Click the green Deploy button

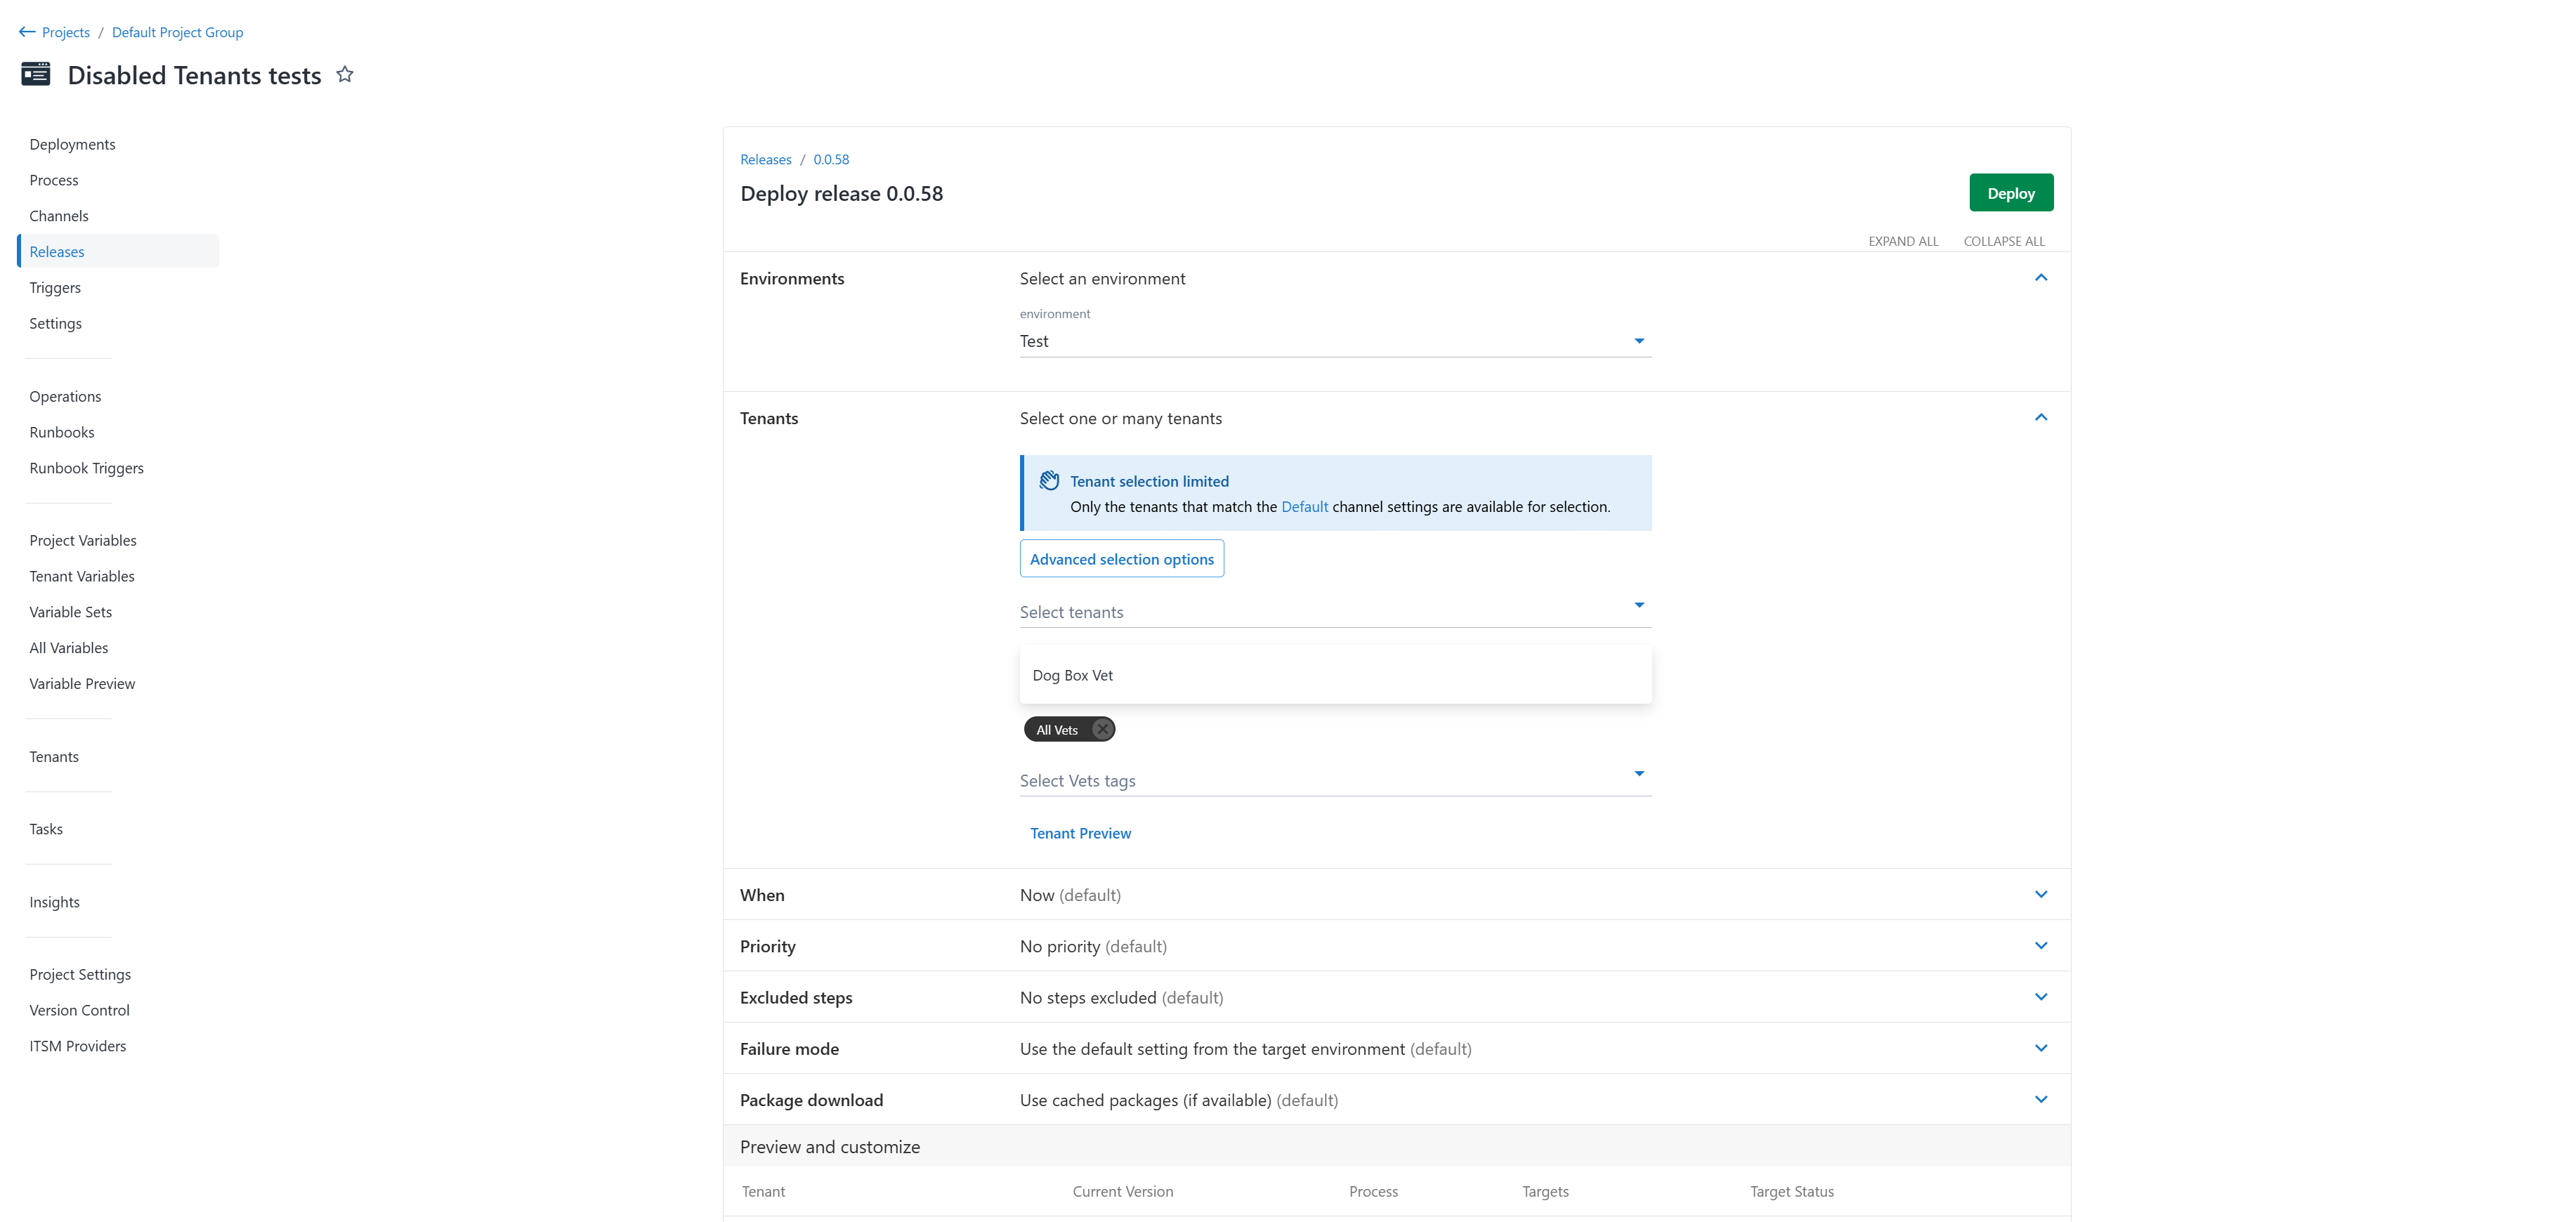coord(2011,192)
